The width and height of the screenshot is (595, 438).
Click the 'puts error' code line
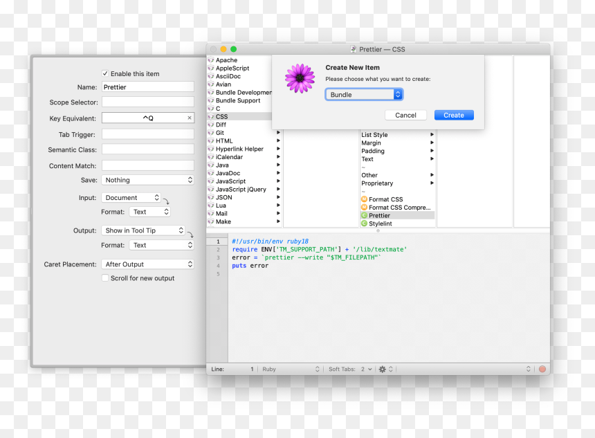point(250,266)
